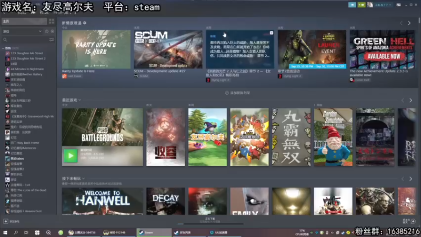
Task: Open Rarity Update Is Here news card
Action: (x=96, y=50)
